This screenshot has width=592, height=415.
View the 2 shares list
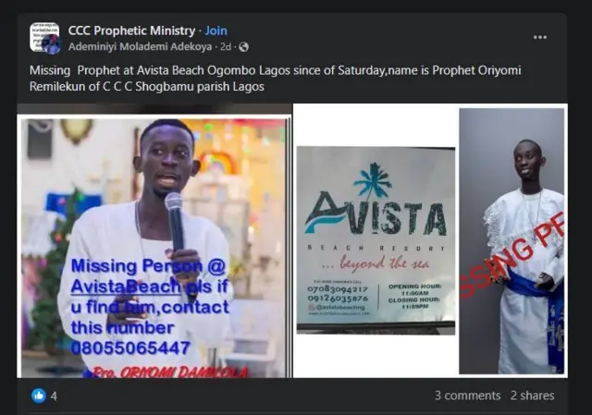pyautogui.click(x=533, y=396)
